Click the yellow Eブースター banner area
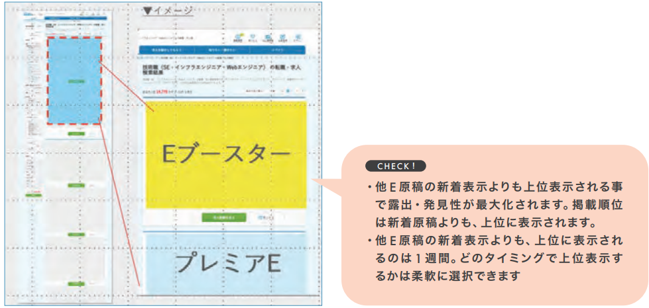The width and height of the screenshot is (649, 308). point(226,154)
